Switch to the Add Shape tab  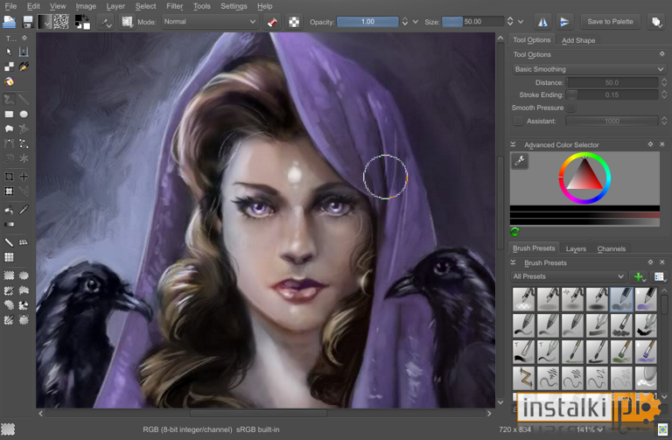coord(578,40)
